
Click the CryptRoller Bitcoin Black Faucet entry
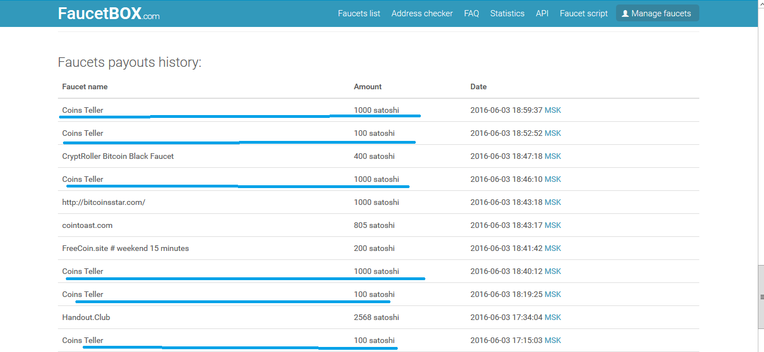pos(118,157)
